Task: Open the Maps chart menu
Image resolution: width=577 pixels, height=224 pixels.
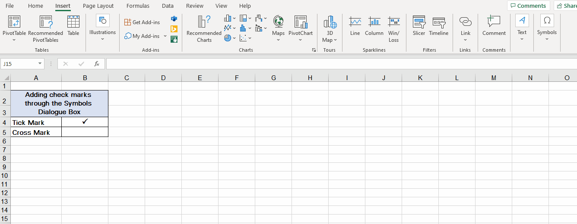Action: [x=278, y=28]
